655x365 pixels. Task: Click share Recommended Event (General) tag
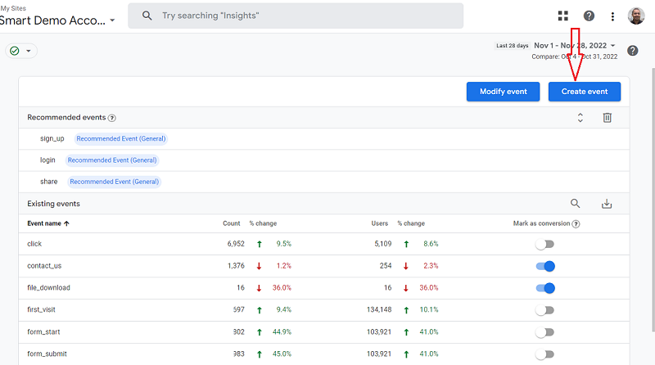[114, 182]
